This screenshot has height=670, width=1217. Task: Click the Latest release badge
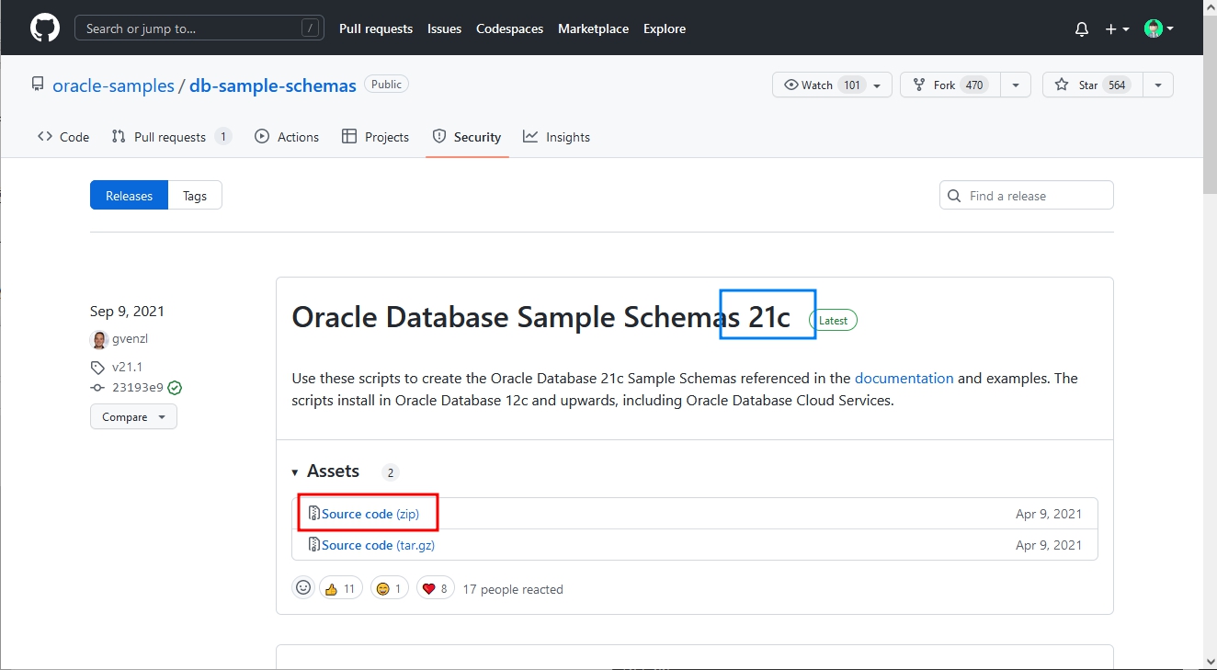click(x=833, y=321)
